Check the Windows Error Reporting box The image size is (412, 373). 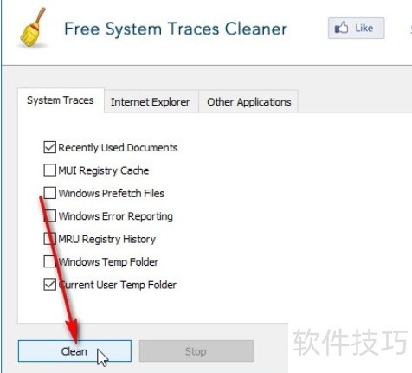(x=49, y=215)
